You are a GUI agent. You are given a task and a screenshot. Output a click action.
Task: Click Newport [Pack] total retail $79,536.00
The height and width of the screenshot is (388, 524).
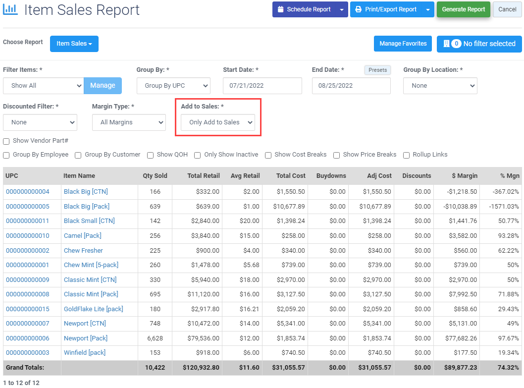tap(204, 338)
